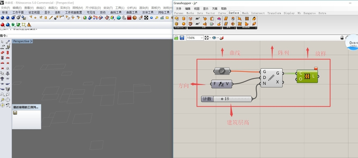Expand the Primitive panel in Surface tab
358x158 pixels.
pyautogui.click(x=186, y=28)
